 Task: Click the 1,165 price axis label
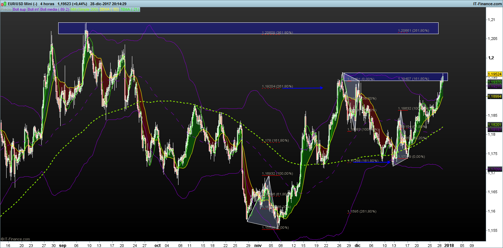point(493,192)
